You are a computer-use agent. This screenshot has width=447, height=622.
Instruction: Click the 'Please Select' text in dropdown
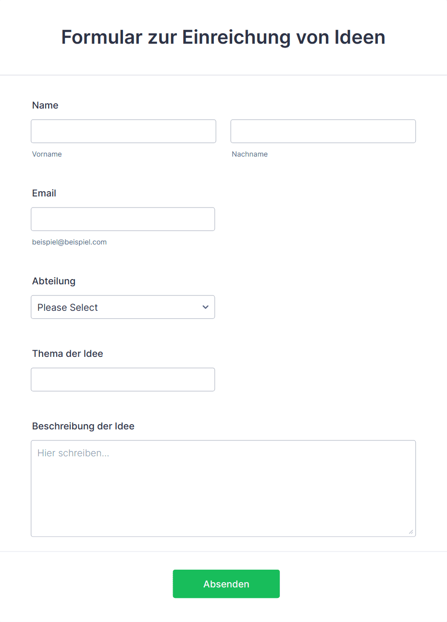pyautogui.click(x=68, y=307)
